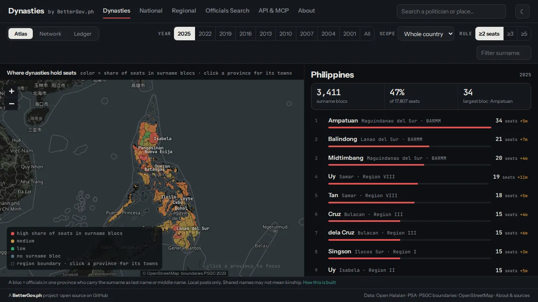Screen dimensions: 538x302
Task: Select year 2004
Action: (329, 34)
